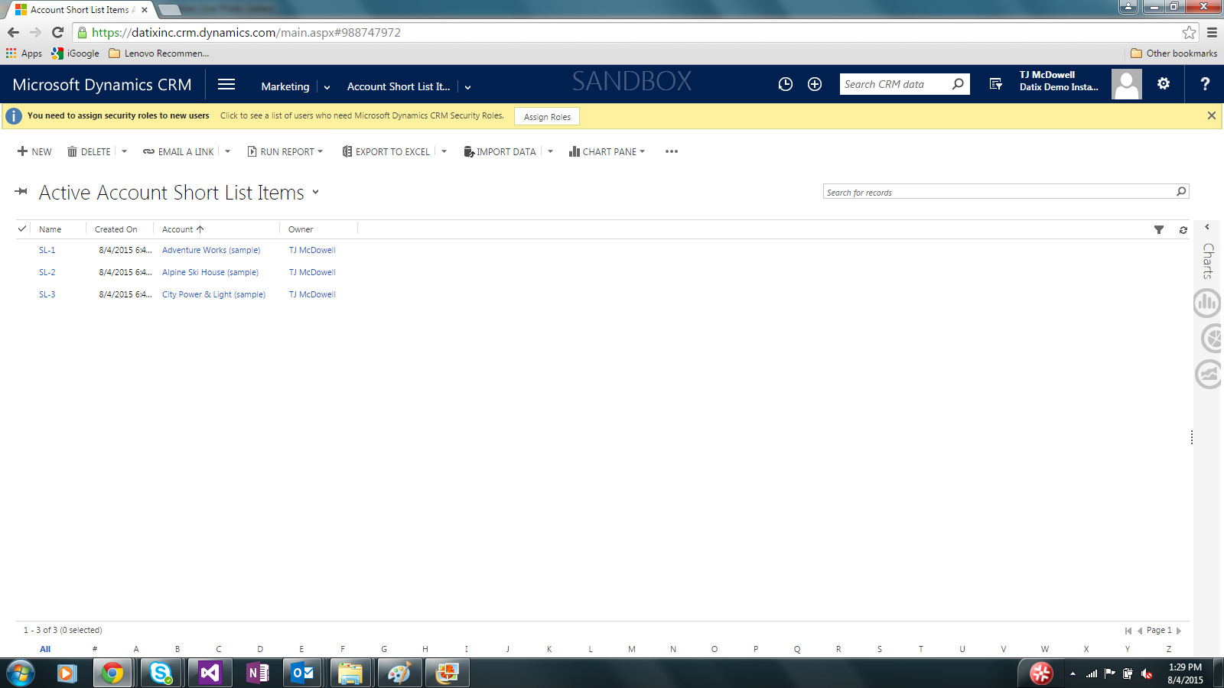Go to Microsoft Dynamics CRM home
The height and width of the screenshot is (688, 1224).
[x=102, y=85]
